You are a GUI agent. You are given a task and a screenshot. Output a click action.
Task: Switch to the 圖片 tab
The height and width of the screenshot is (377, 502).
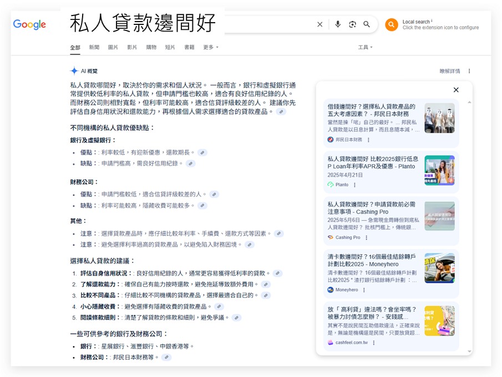click(x=113, y=48)
